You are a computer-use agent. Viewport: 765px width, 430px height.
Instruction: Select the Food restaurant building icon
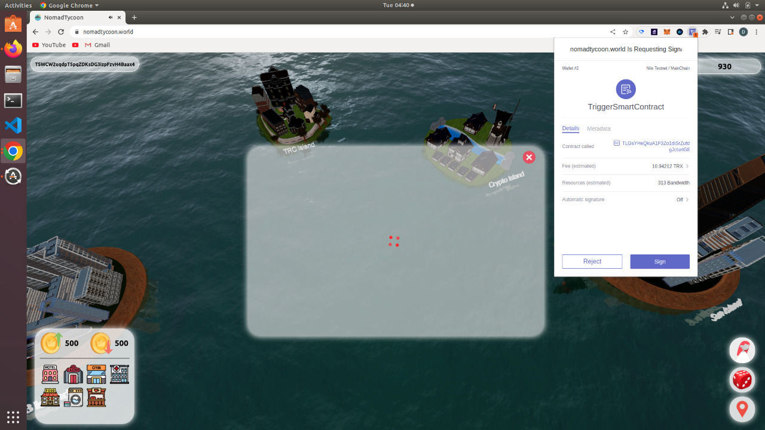[x=50, y=397]
